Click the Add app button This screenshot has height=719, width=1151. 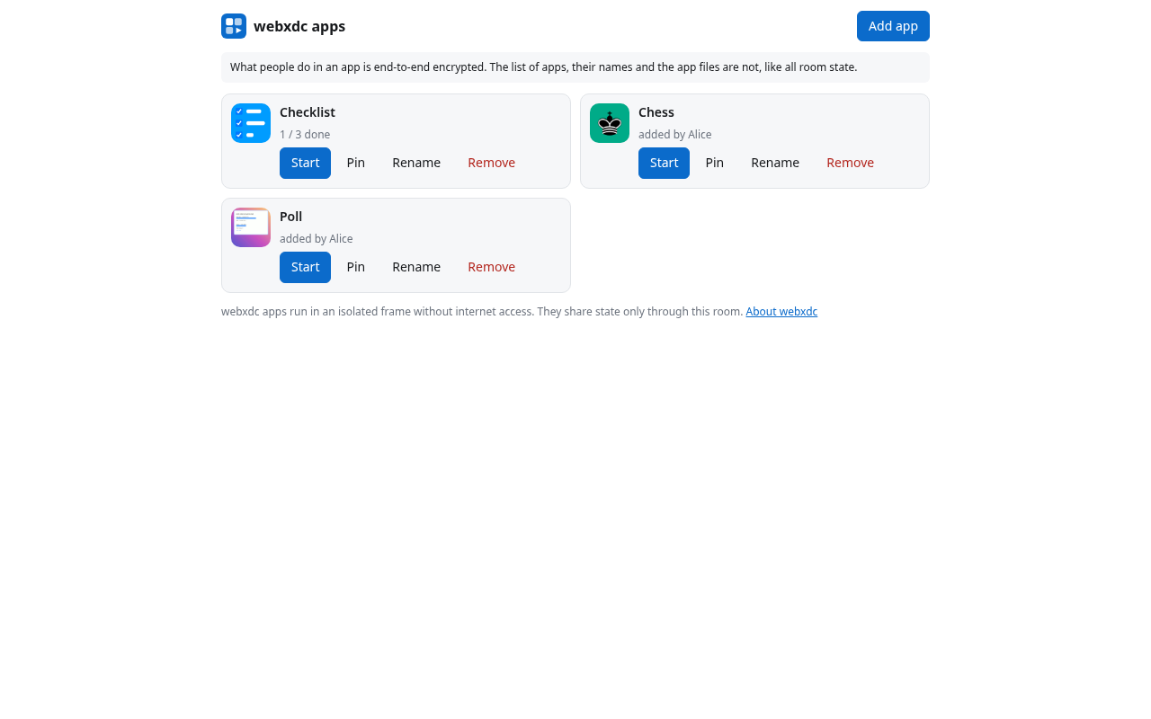(x=893, y=26)
